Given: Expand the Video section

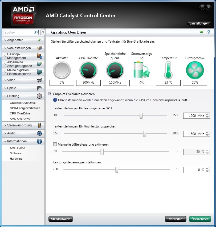Looking at the screenshot, I should click(23, 80).
